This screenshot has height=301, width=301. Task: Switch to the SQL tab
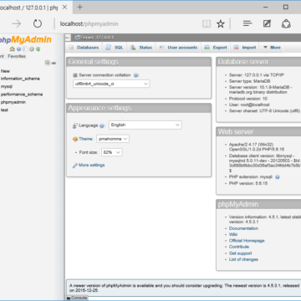115,48
